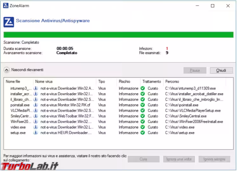Click the disabled Pausa button
Viewport: 237px width, 171px height.
tap(195, 70)
